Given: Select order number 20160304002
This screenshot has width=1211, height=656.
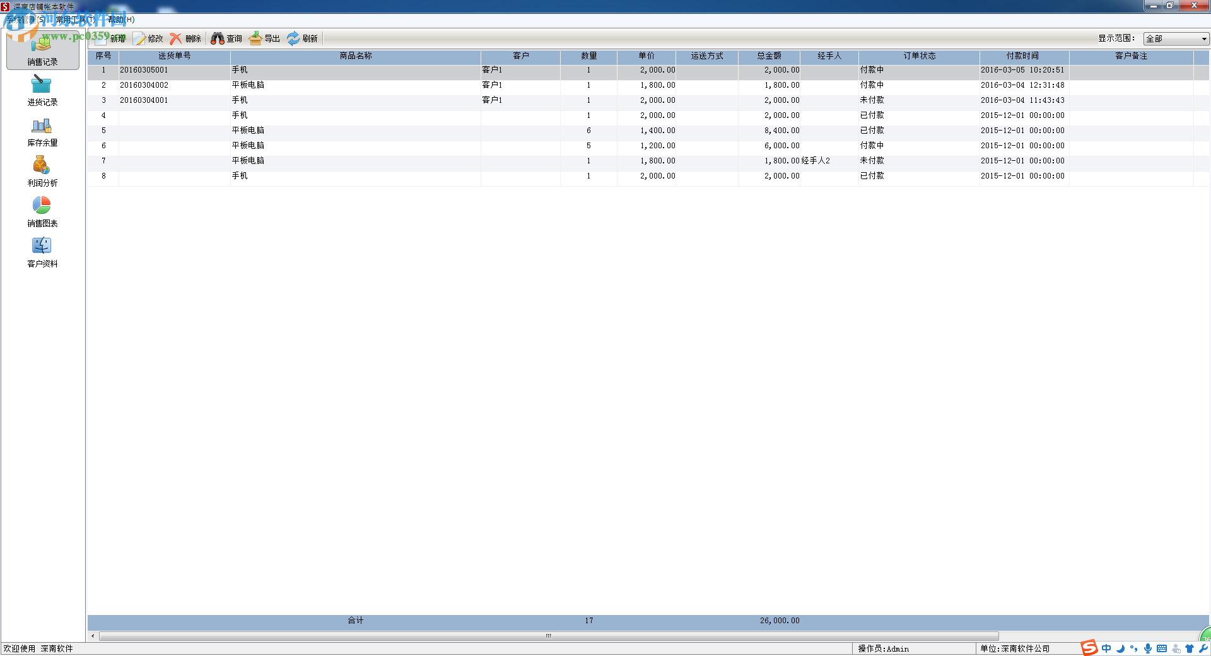Looking at the screenshot, I should tap(144, 85).
